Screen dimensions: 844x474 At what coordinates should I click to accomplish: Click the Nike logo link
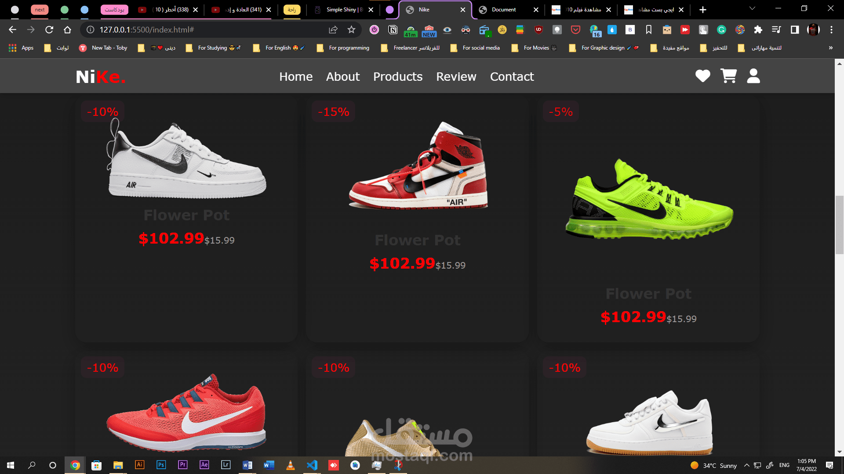(100, 77)
